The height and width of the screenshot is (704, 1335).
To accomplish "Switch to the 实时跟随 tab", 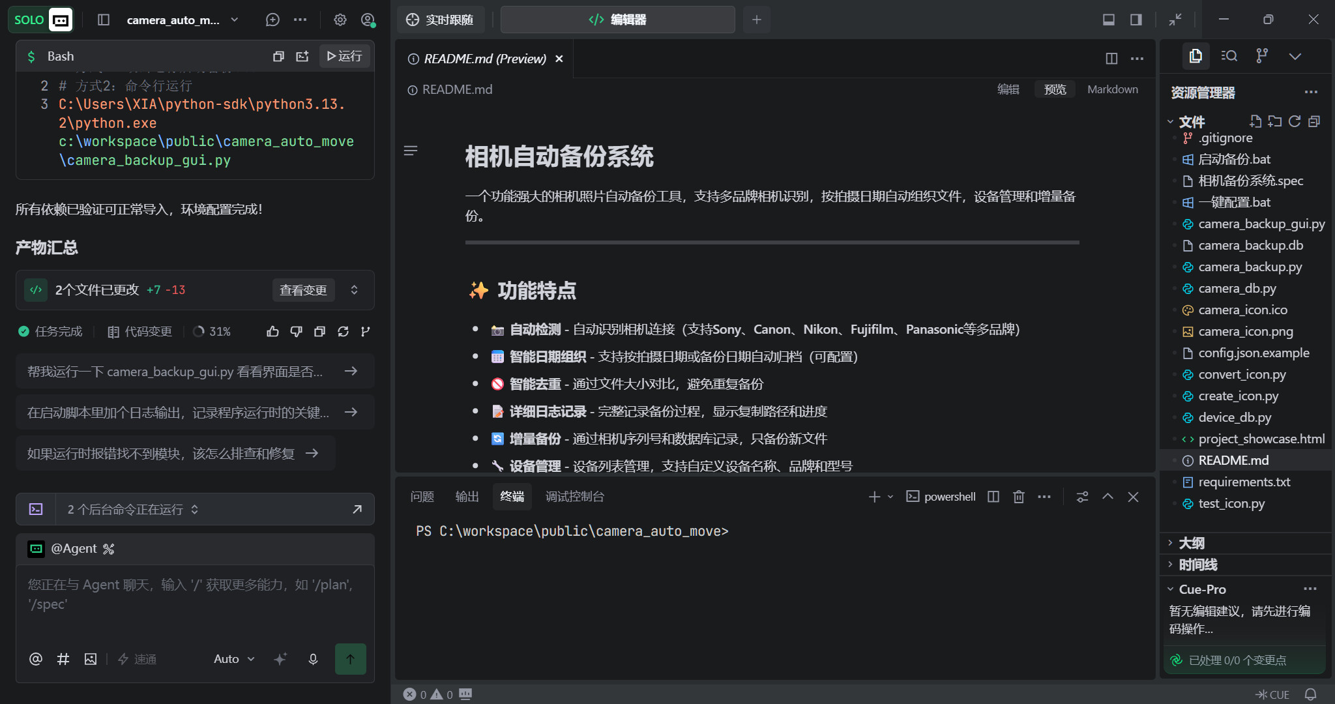I will [x=441, y=20].
